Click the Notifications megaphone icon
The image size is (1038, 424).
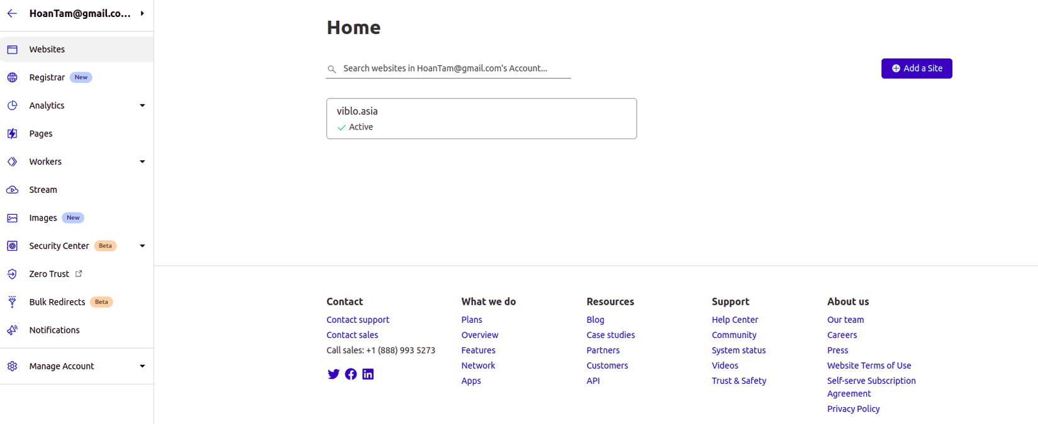(12, 330)
